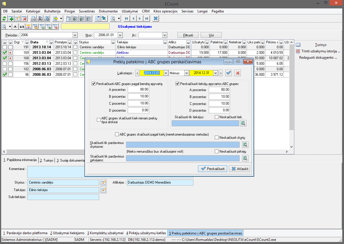Image resolution: width=344 pixels, height=244 pixels.
Task: Click green checkmark beside the Laikotarpis dates
Action: coord(229,73)
